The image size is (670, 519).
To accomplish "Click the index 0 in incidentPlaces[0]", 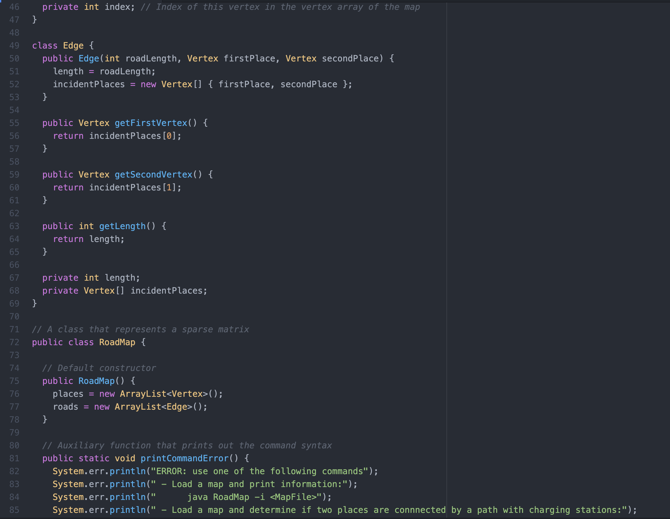I will pyautogui.click(x=169, y=136).
